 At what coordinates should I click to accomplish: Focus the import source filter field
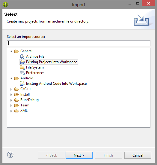coord(78,43)
